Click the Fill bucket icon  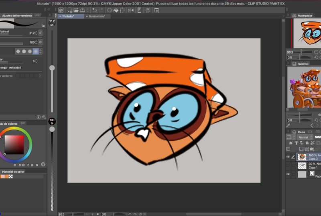(116, 10)
